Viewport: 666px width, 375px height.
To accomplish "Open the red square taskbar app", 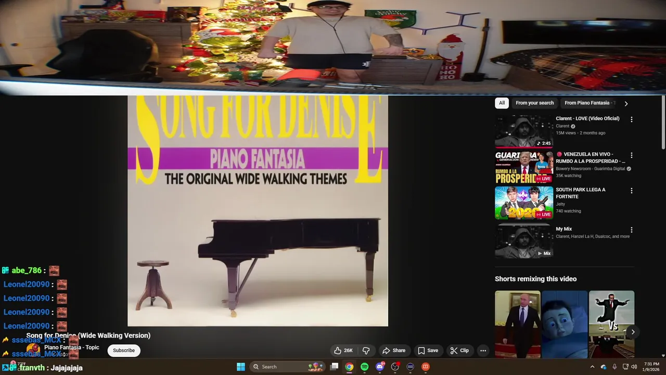I will (x=425, y=367).
